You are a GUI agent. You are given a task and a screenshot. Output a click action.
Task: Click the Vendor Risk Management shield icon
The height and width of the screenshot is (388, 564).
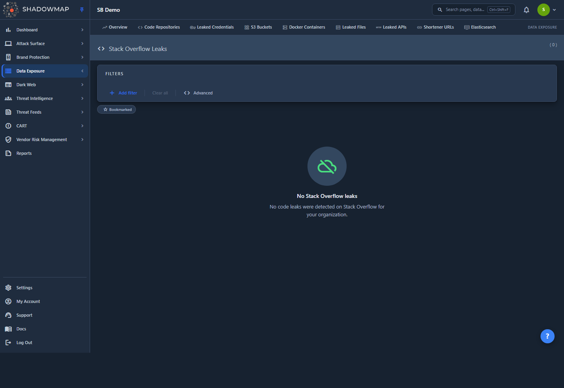point(8,140)
